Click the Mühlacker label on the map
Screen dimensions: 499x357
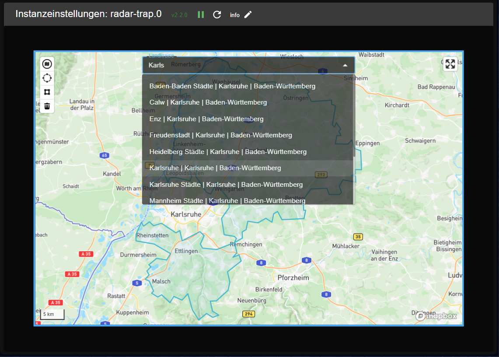[x=346, y=246]
